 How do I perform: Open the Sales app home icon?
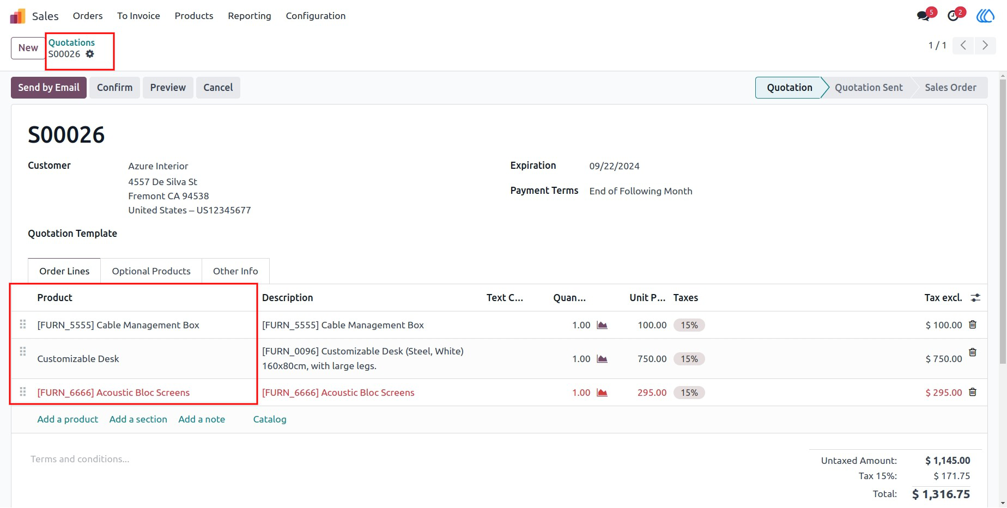pos(18,16)
